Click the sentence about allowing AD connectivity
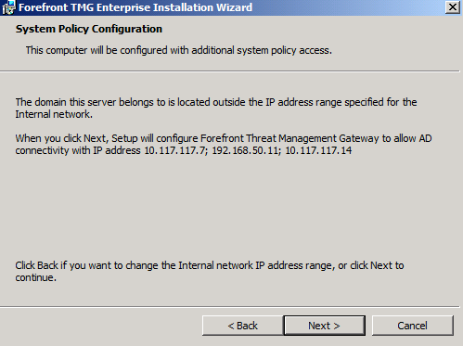The width and height of the screenshot is (463, 346). coord(224,144)
